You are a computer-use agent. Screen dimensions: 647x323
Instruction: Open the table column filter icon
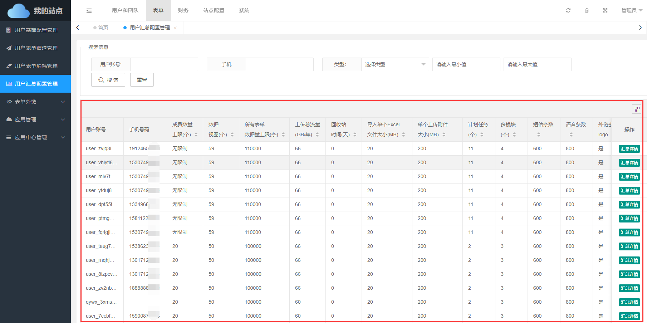637,109
